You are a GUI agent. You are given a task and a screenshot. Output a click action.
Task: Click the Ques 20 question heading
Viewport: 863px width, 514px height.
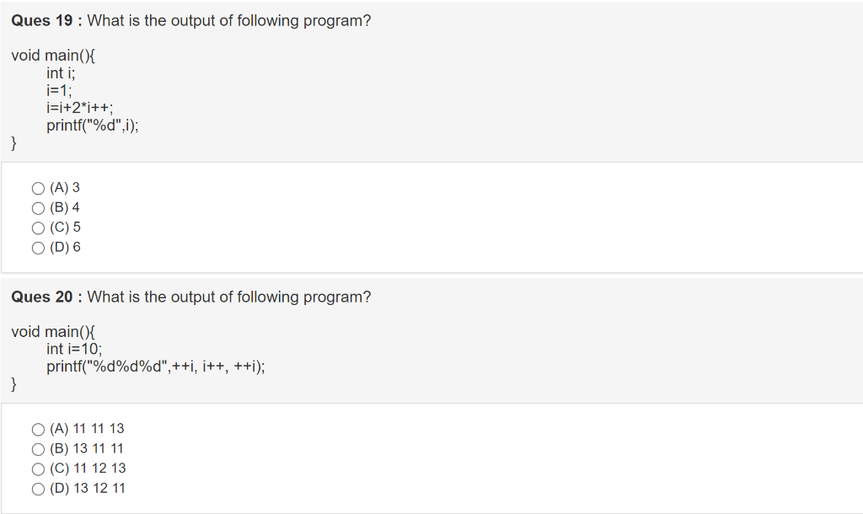[x=191, y=297]
